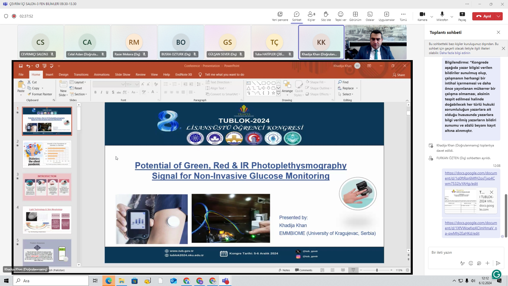508x286 pixels.
Task: Open Tepki ver reactions
Action: click(x=341, y=16)
